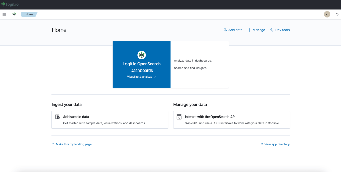Follow the Visualize & analyze link
The height and width of the screenshot is (172, 341).
[x=142, y=77]
